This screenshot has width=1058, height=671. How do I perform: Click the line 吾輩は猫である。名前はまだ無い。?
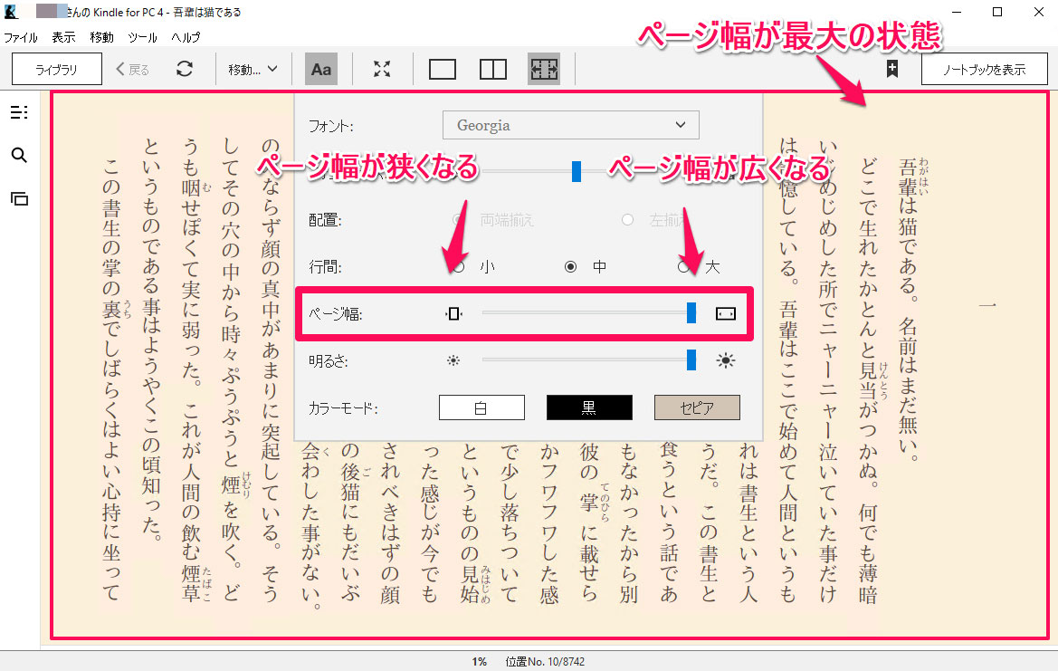(908, 310)
